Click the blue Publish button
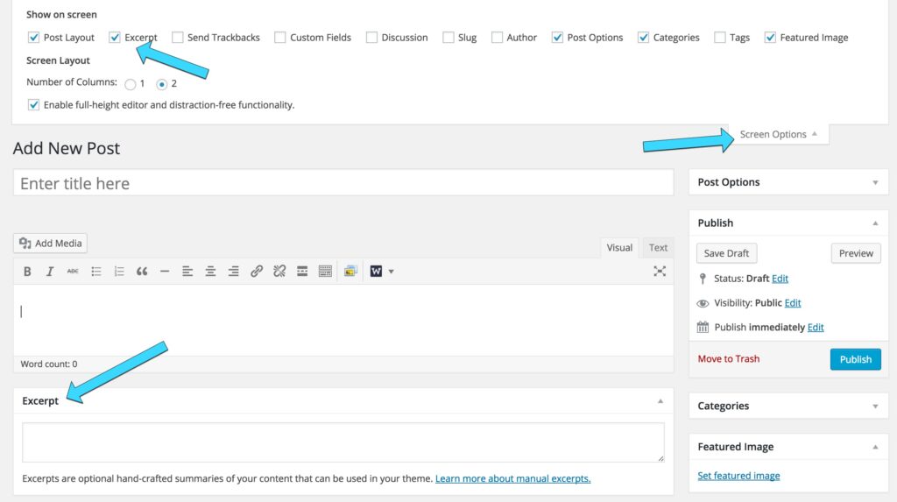Viewport: 897px width, 502px height. coord(855,359)
